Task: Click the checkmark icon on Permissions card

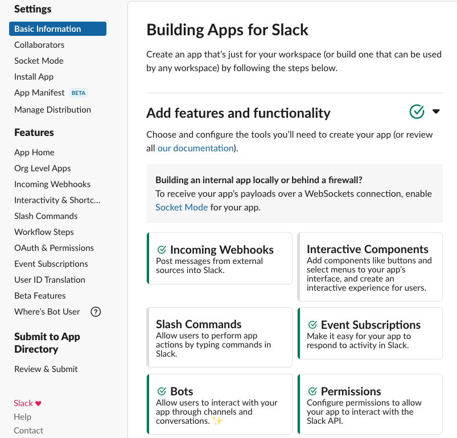Action: [x=312, y=391]
